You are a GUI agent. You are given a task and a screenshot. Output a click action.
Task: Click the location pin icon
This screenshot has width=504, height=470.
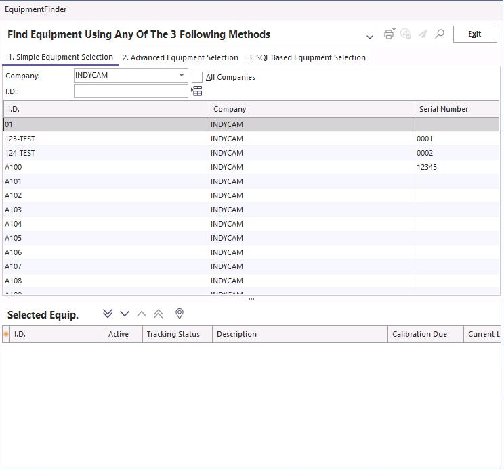[180, 314]
